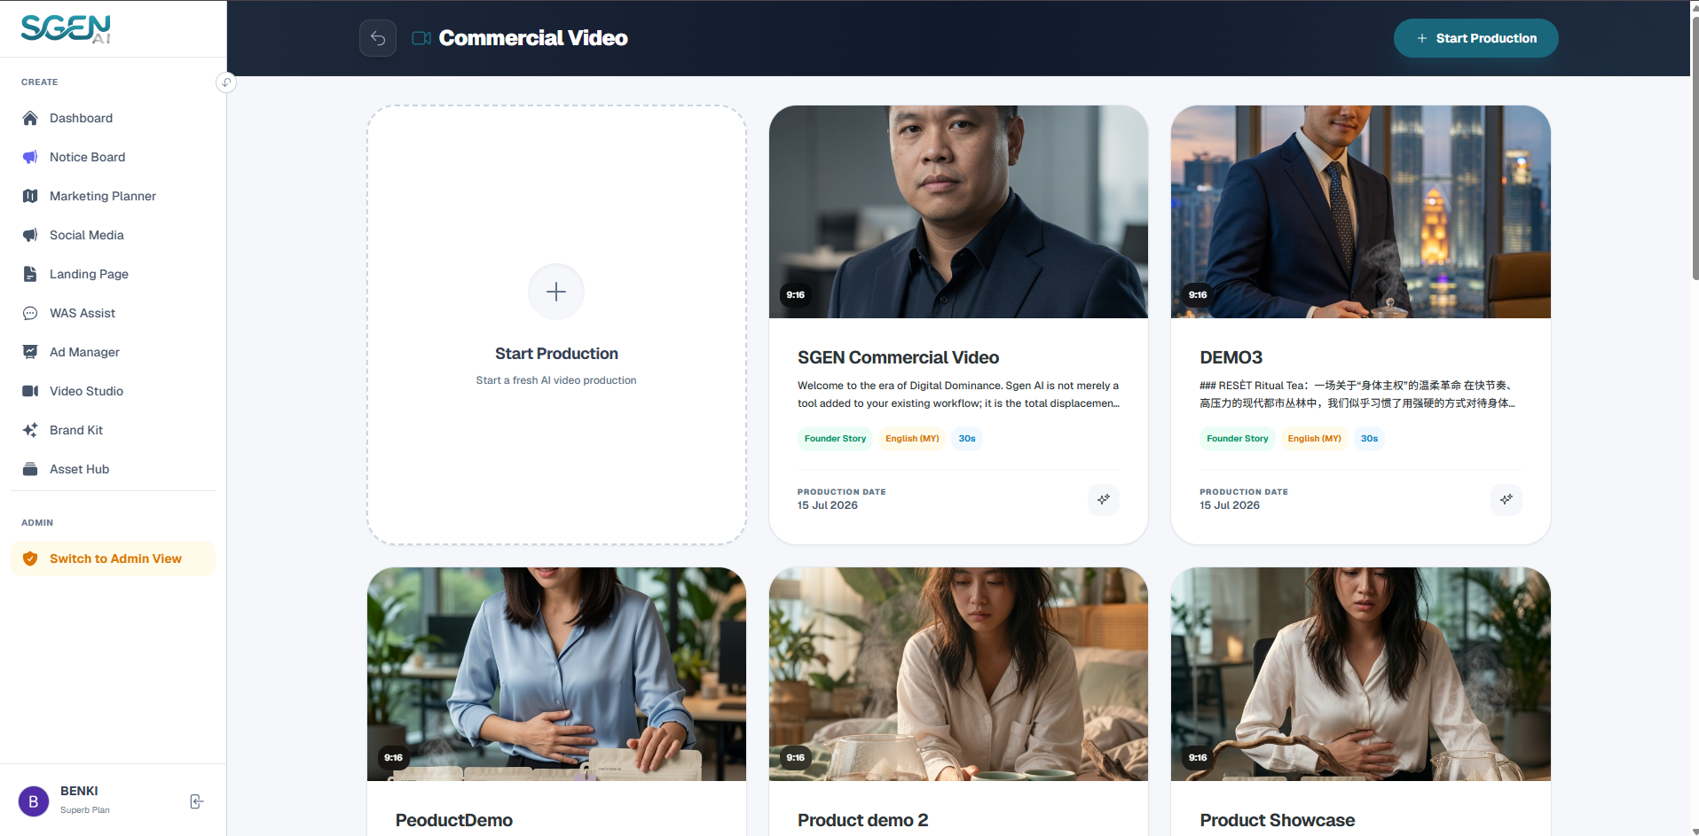The height and width of the screenshot is (836, 1699).
Task: Click 9:16 badge on Product demo 2 thumbnail
Action: [x=795, y=758]
